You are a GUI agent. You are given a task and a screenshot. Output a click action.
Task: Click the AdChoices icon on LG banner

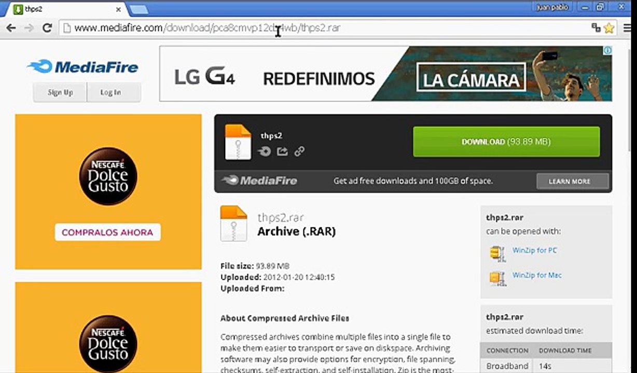point(607,50)
